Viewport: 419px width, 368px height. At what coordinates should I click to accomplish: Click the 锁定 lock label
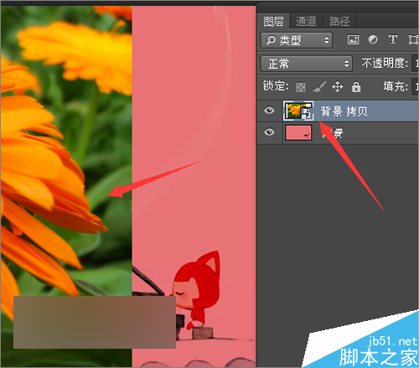coord(276,86)
